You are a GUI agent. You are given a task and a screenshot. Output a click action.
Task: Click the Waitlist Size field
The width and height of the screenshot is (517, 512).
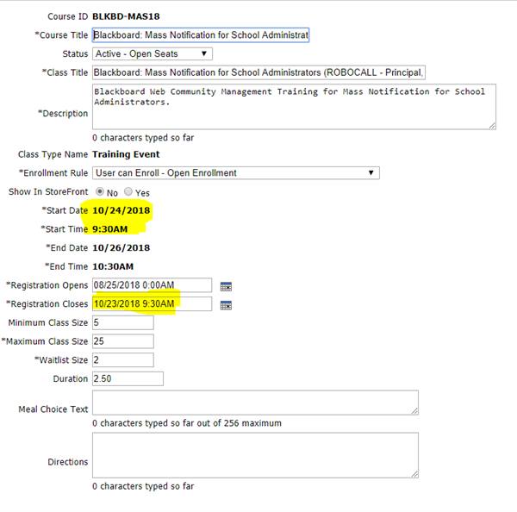[x=123, y=360]
